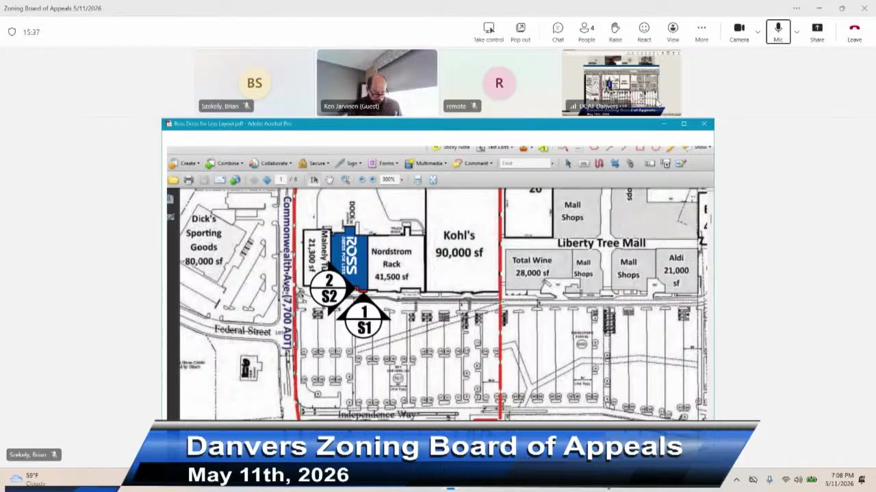The width and height of the screenshot is (876, 492).
Task: Open the Share content tray
Action: tap(817, 32)
